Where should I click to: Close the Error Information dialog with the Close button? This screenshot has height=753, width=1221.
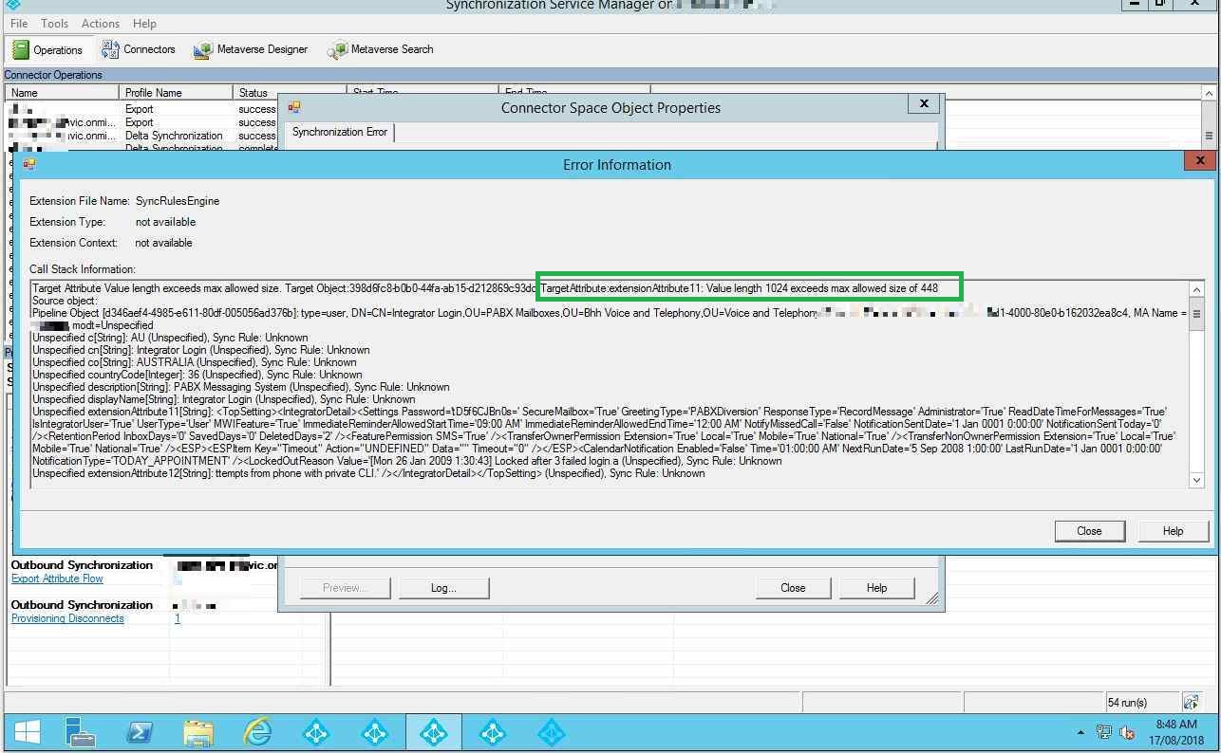coord(1089,531)
